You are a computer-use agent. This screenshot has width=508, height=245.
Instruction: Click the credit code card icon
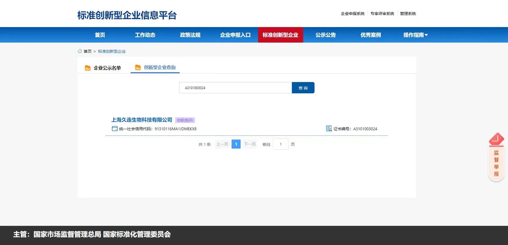pyautogui.click(x=115, y=129)
